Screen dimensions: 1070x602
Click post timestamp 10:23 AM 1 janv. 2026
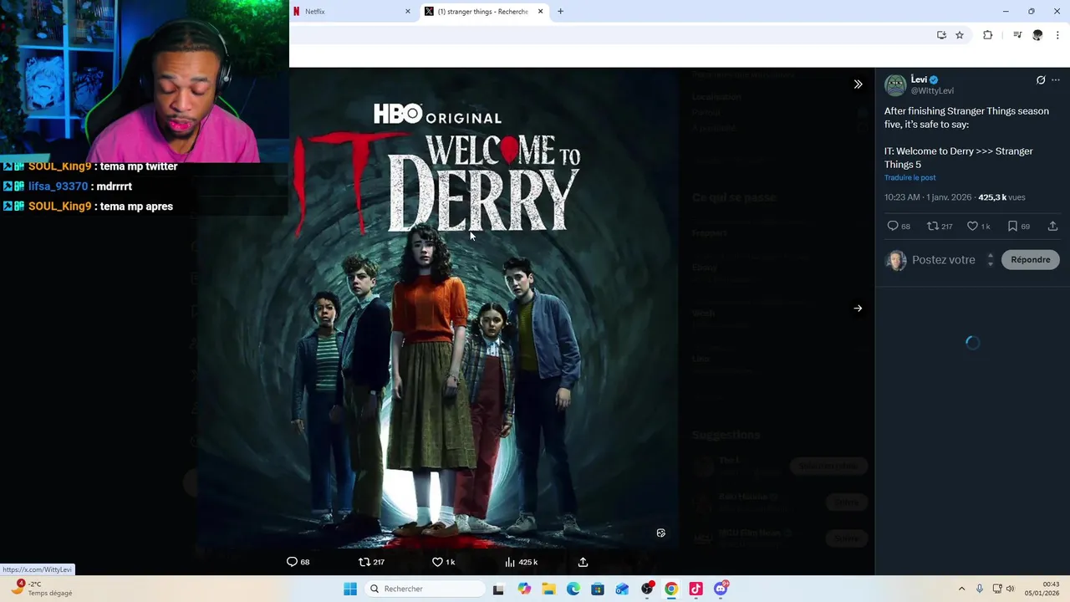[x=928, y=197]
